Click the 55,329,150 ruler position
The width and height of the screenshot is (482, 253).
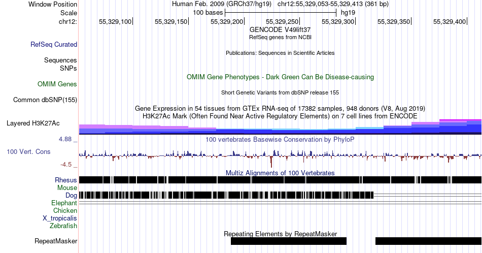pyautogui.click(x=171, y=21)
